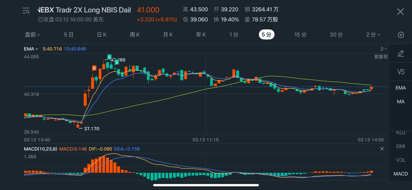The height and width of the screenshot is (190, 412).
Task: Toggle the EMA overlay in sidebar
Action: (401, 88)
